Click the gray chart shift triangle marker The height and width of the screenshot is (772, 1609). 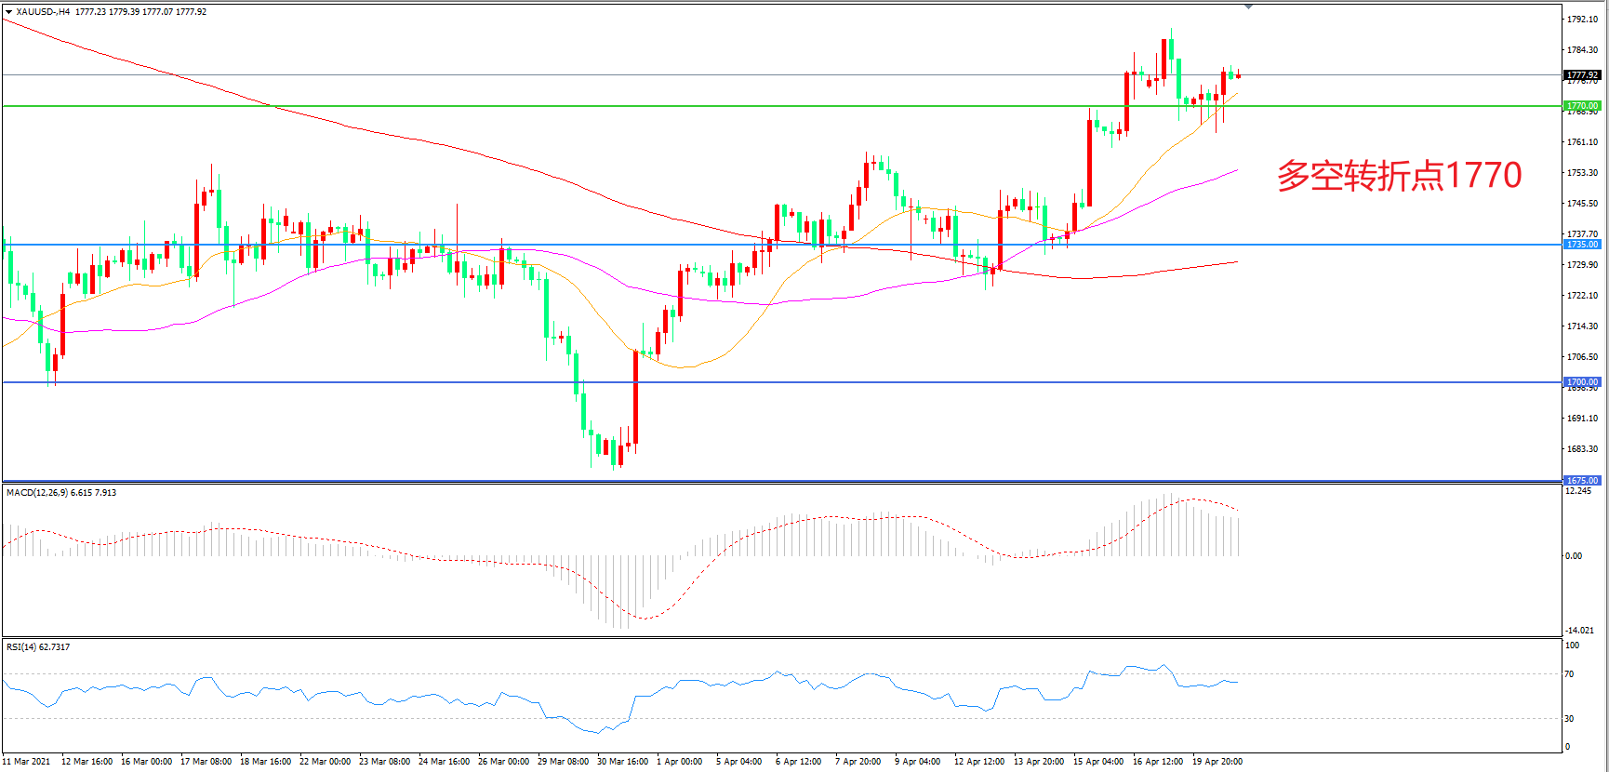point(1248,7)
